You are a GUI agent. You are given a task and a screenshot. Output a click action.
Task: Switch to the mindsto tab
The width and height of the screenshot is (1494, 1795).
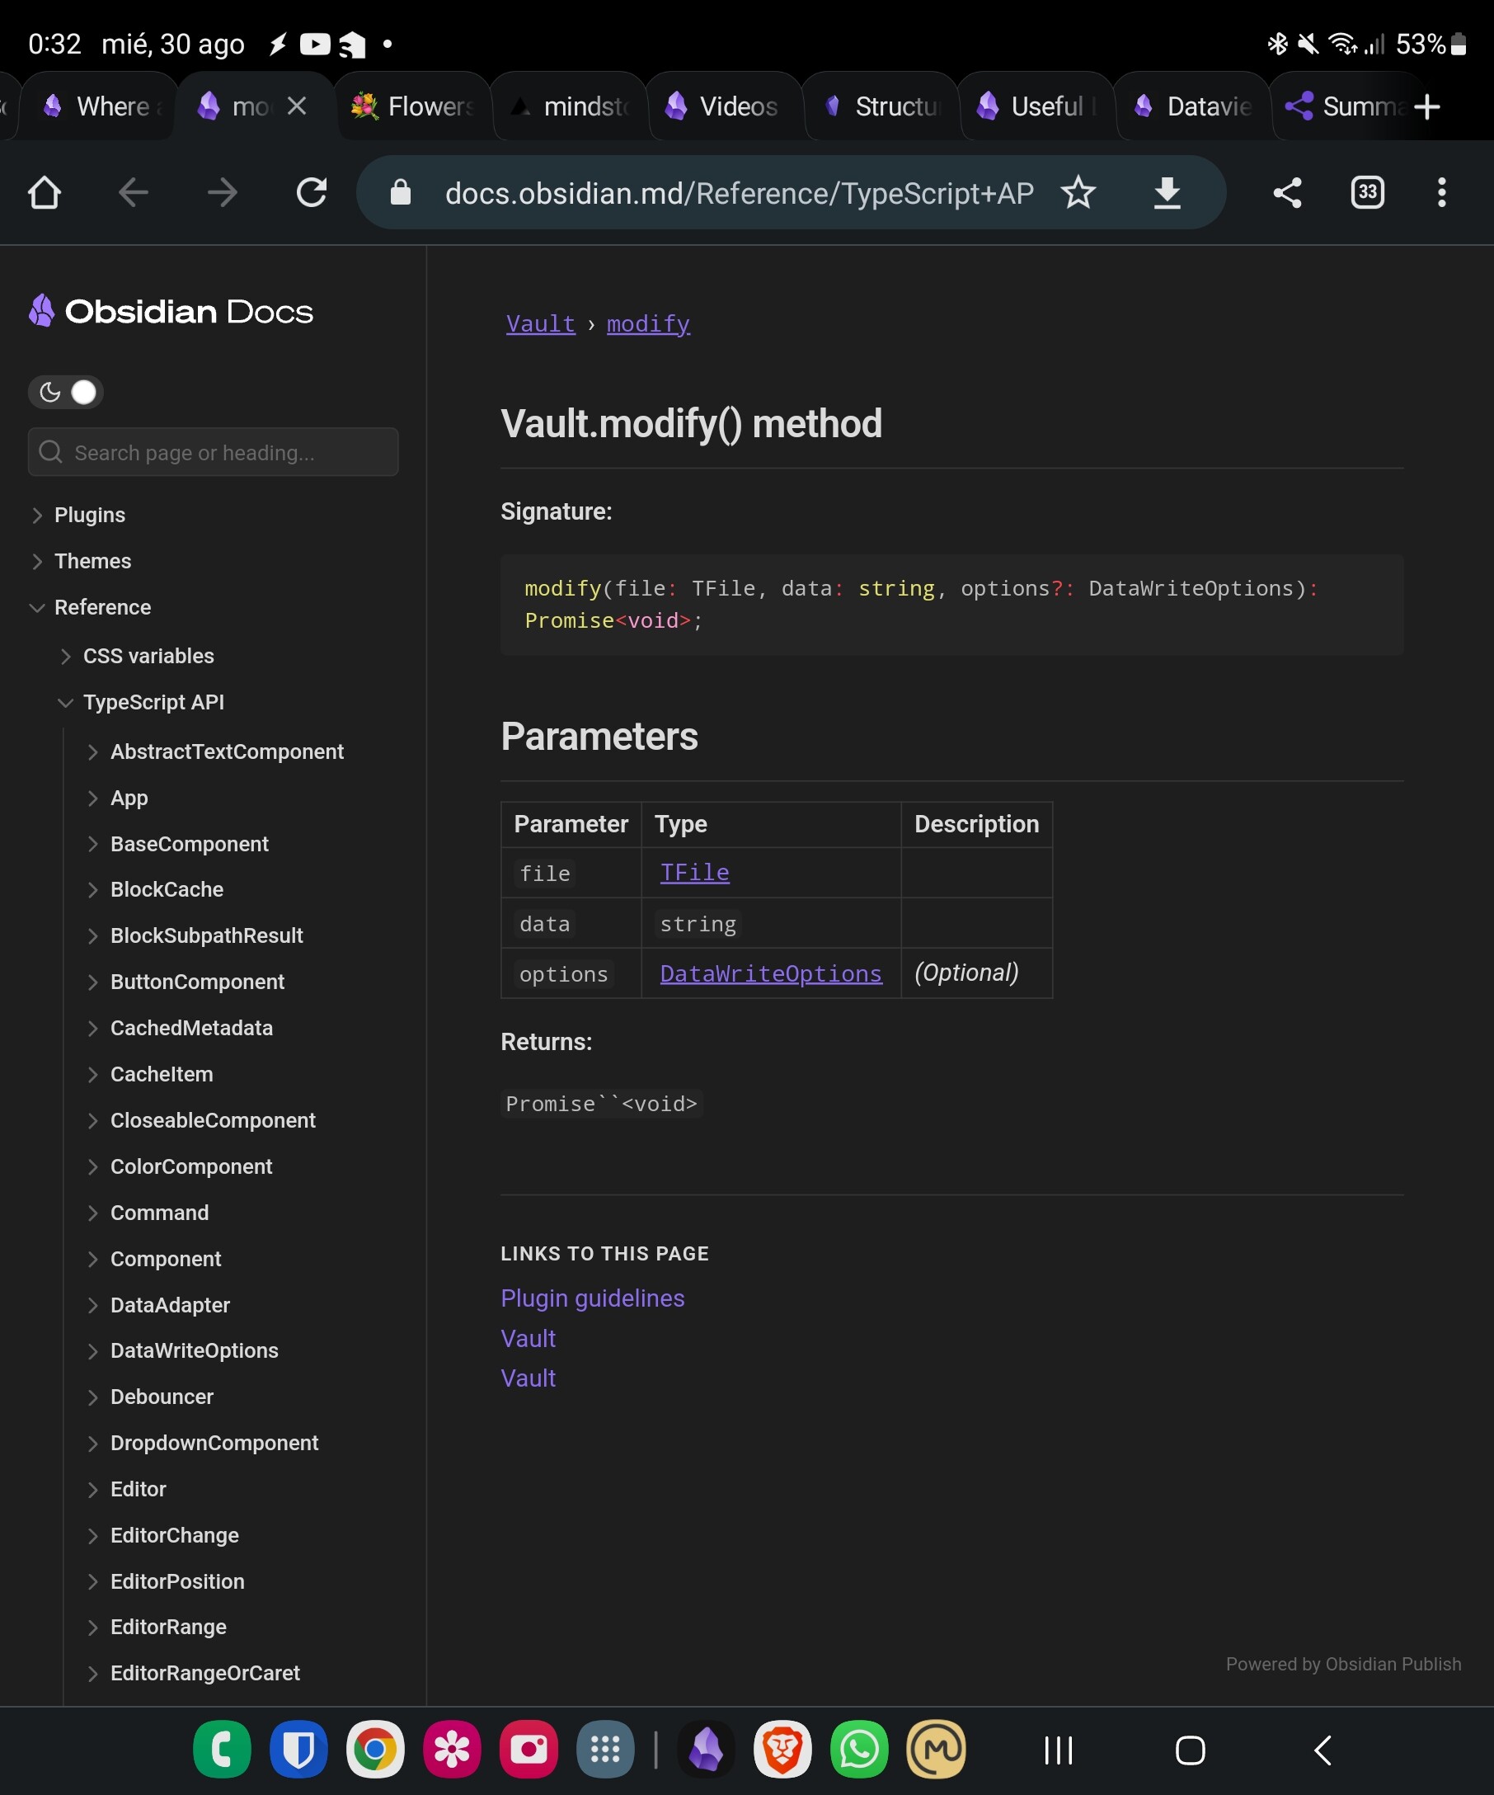coord(569,106)
